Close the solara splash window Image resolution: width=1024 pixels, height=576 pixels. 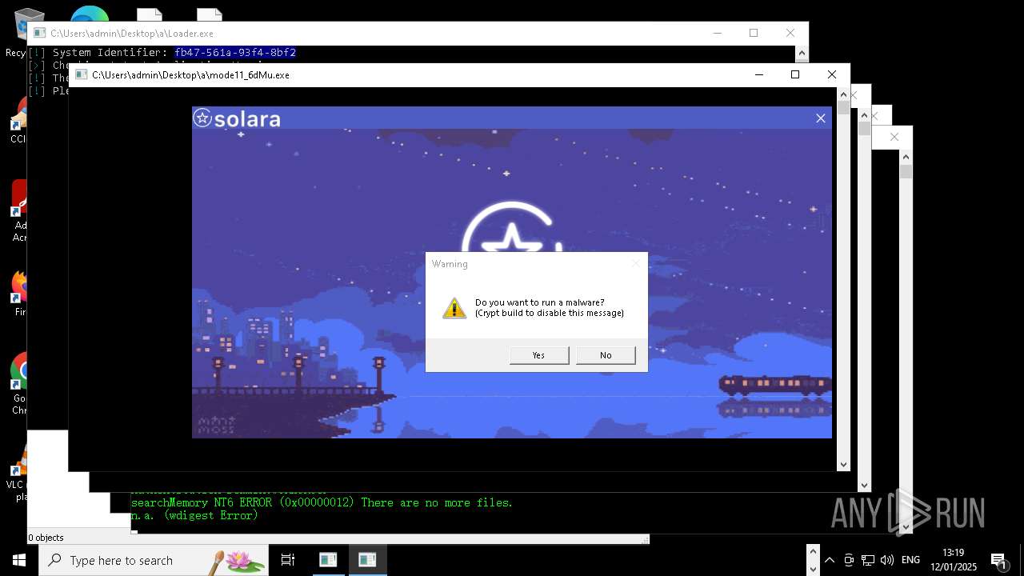point(820,118)
